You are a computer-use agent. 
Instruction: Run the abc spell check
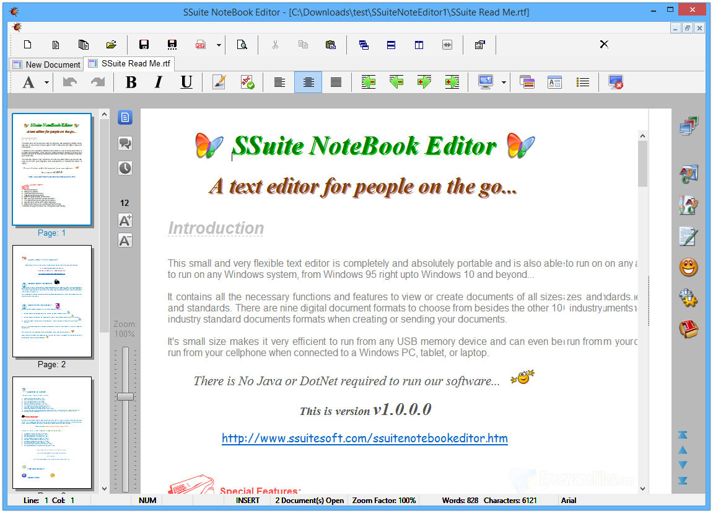247,83
